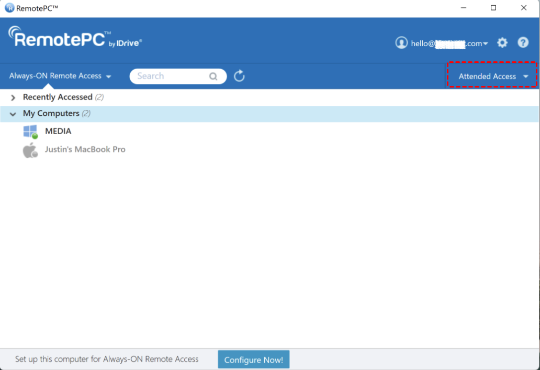Click the RemotePC by IDrive logo
Image resolution: width=540 pixels, height=370 pixels.
[x=75, y=37]
